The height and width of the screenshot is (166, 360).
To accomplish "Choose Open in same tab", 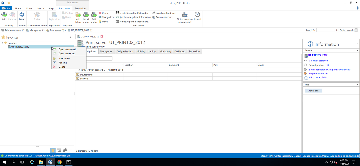I will (x=67, y=49).
